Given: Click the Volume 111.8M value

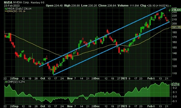Looking at the screenshot, I should 128,5.
